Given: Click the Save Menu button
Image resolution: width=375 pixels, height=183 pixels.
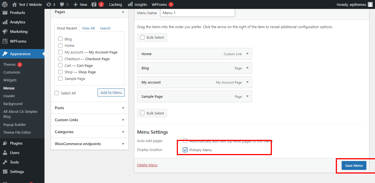Looking at the screenshot, I should pyautogui.click(x=354, y=165).
